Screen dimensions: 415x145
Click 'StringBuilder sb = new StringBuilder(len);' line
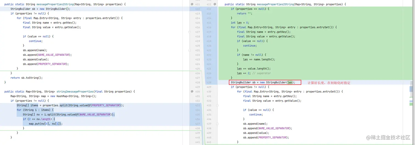(x=263, y=82)
